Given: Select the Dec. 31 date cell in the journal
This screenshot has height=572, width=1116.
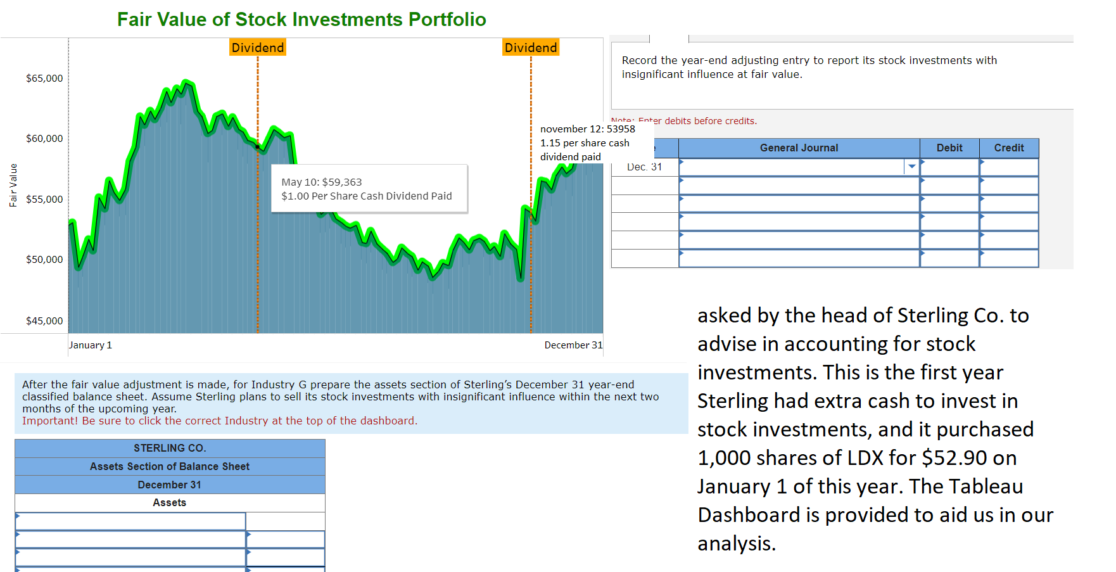Looking at the screenshot, I should pos(644,167).
